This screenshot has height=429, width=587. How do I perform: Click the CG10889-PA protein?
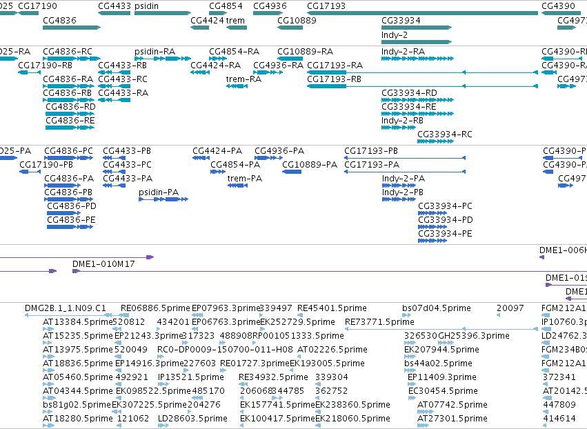[x=292, y=172]
